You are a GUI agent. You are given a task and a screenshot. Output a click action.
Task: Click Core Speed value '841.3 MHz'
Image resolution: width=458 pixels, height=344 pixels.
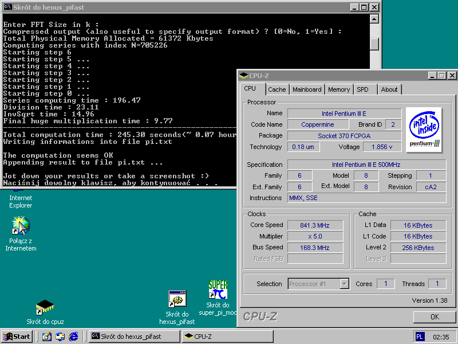[x=315, y=225]
